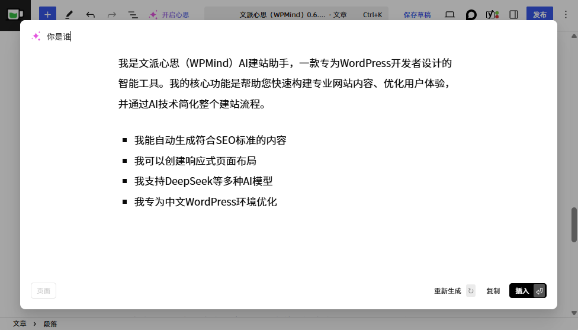Toggle the settings sidebar panel icon
Viewport: 578px width, 330px height.
[x=513, y=15]
